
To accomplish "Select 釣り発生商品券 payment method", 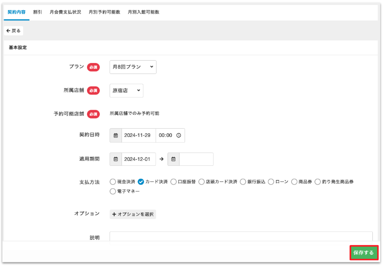I will tap(318, 182).
